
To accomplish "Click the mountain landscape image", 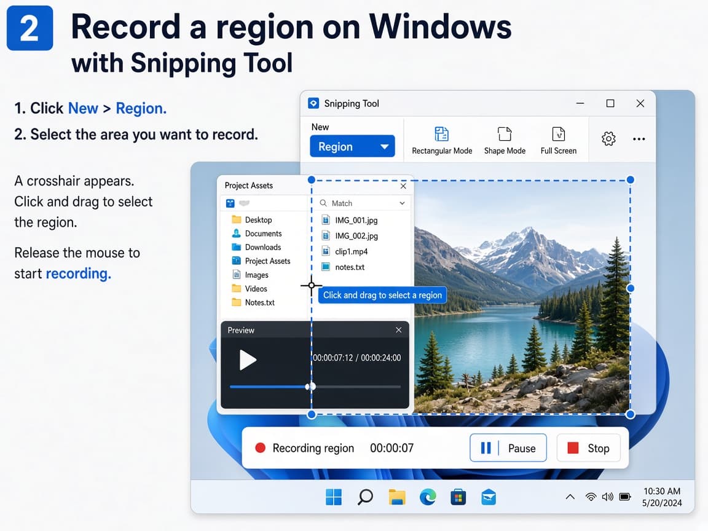I will 522,297.
